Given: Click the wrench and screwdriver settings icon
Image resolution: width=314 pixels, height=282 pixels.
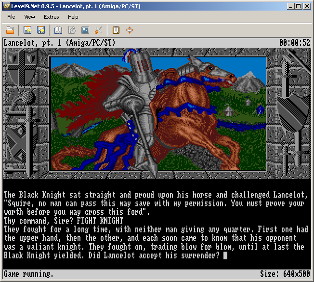Looking at the screenshot, I should click(x=98, y=30).
